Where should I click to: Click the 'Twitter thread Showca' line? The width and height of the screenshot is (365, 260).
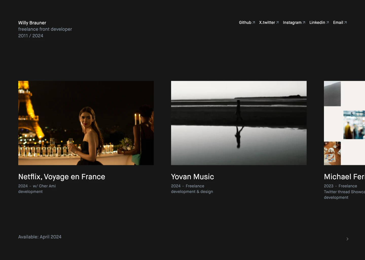(x=344, y=192)
